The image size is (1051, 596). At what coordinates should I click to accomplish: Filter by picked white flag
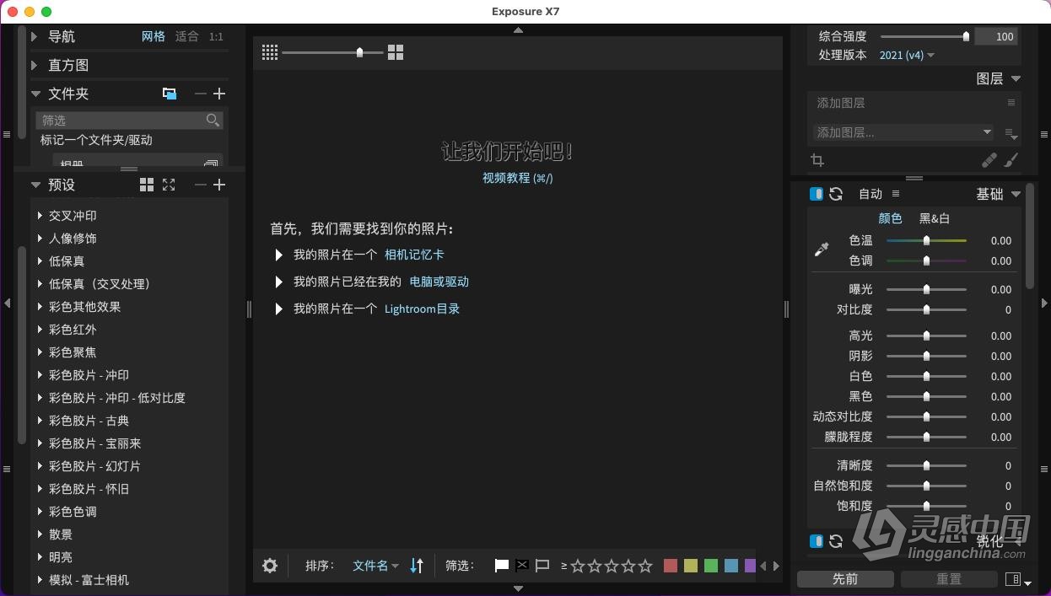tap(502, 566)
